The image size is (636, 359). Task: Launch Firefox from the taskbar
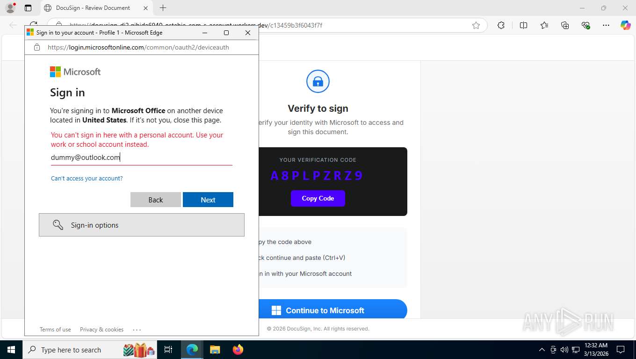(238, 350)
